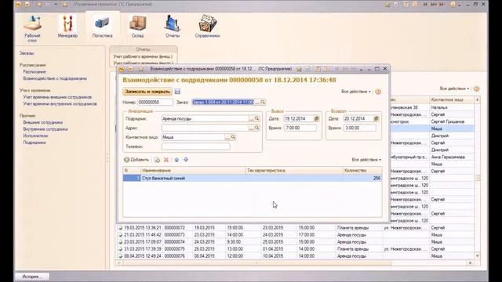This screenshot has height=282, width=502.
Task: Click into the Телефон field
Action: 195,146
